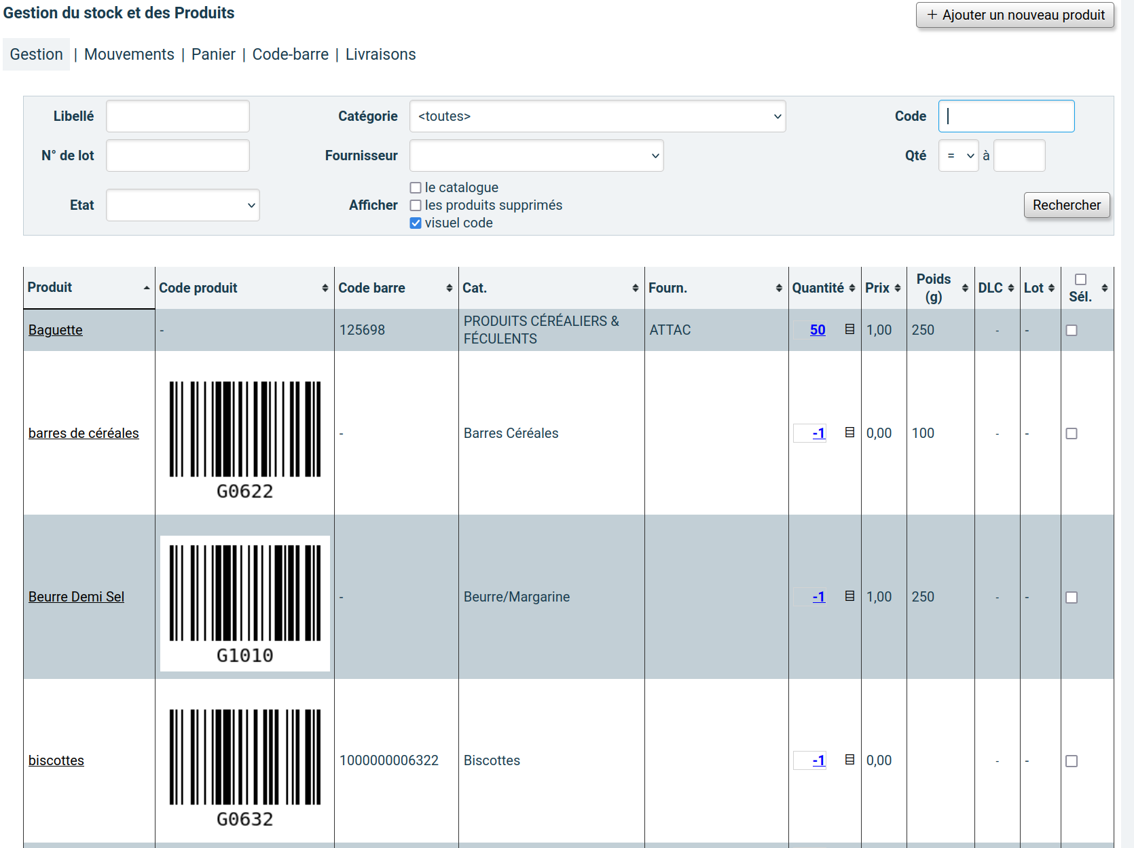This screenshot has height=848, width=1134.
Task: Select the Baguette row checkbox
Action: (x=1072, y=330)
